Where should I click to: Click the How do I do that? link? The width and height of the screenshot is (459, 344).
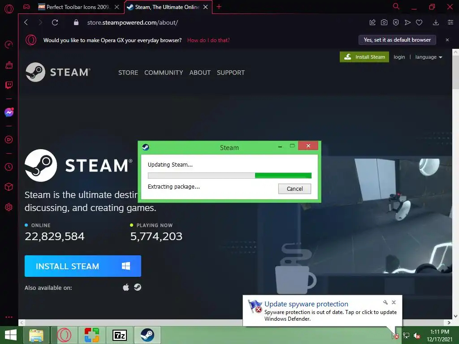(x=208, y=40)
